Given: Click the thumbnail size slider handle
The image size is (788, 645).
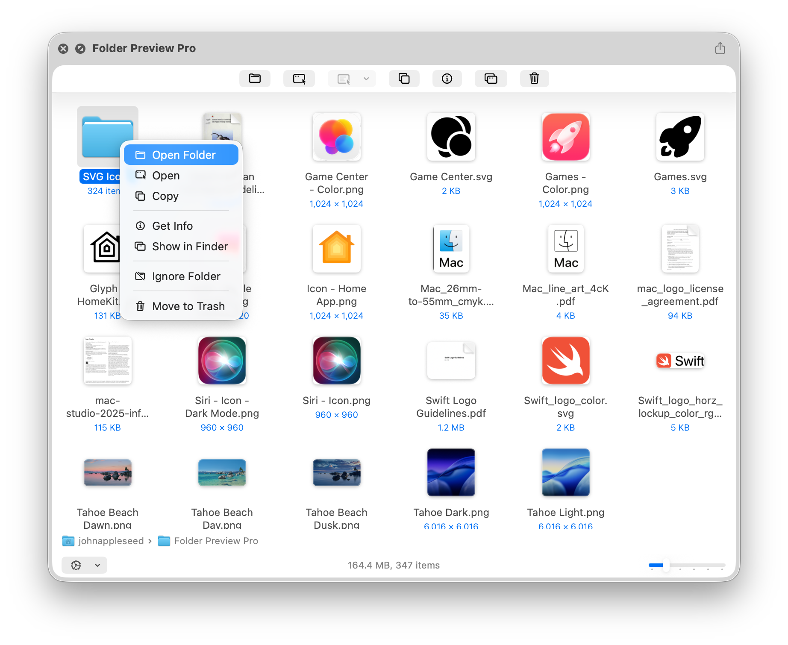Looking at the screenshot, I should coord(666,565).
